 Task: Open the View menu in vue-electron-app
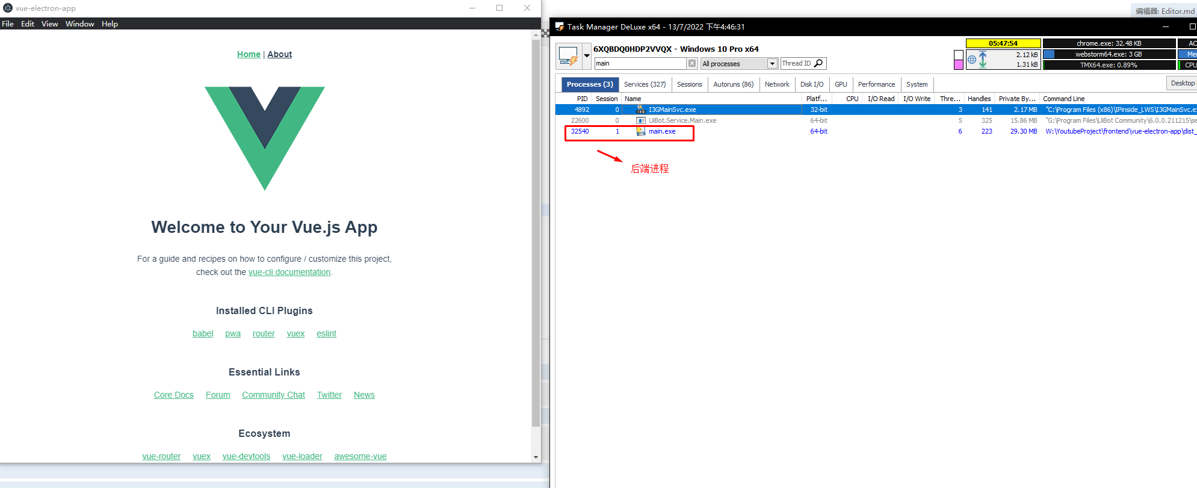(x=49, y=24)
